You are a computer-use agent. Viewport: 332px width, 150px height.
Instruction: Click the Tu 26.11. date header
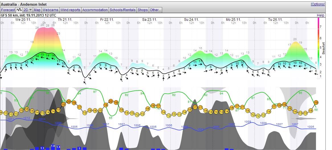click(275, 20)
